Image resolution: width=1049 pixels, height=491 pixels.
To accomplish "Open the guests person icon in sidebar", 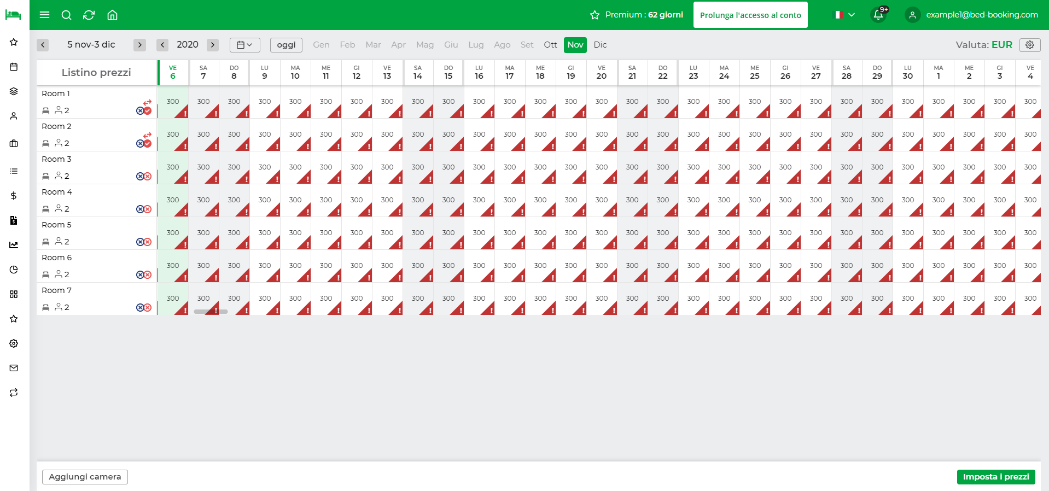I will [x=14, y=116].
